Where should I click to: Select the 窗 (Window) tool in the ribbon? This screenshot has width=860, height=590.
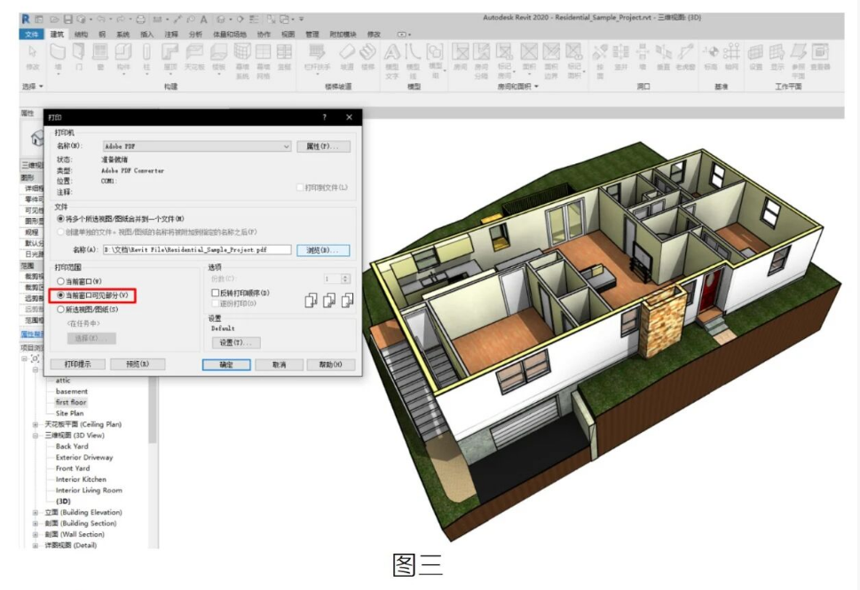[x=99, y=57]
